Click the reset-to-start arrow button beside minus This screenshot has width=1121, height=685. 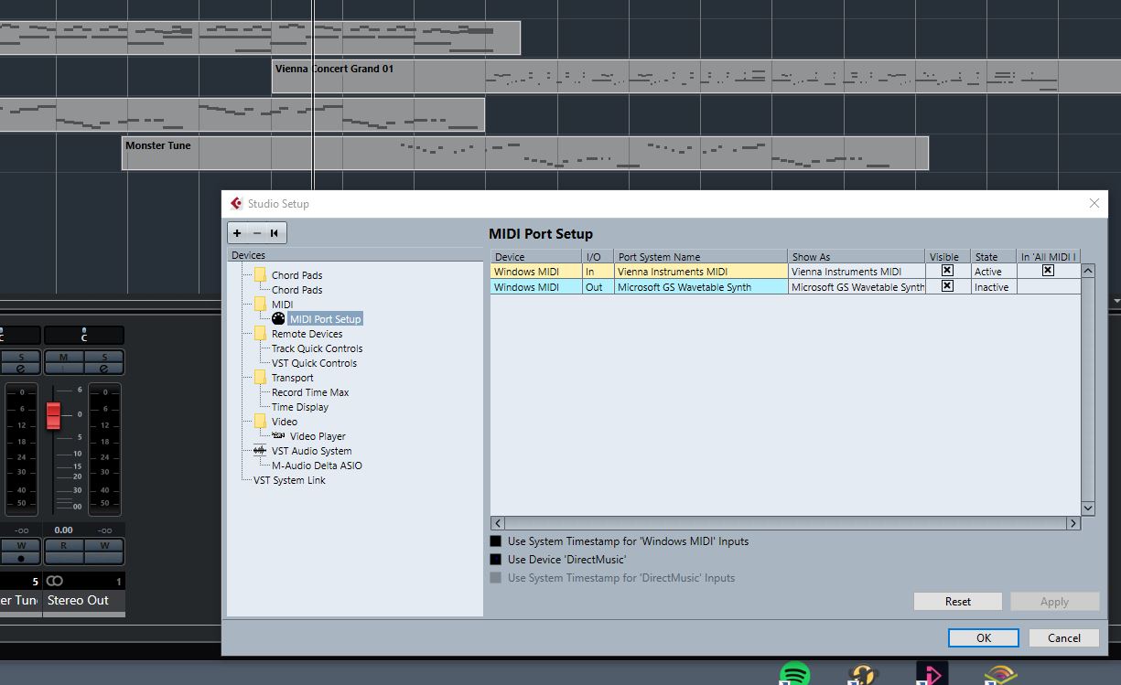(x=275, y=233)
